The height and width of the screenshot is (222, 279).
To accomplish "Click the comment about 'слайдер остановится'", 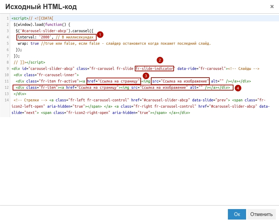I will [126, 44].
